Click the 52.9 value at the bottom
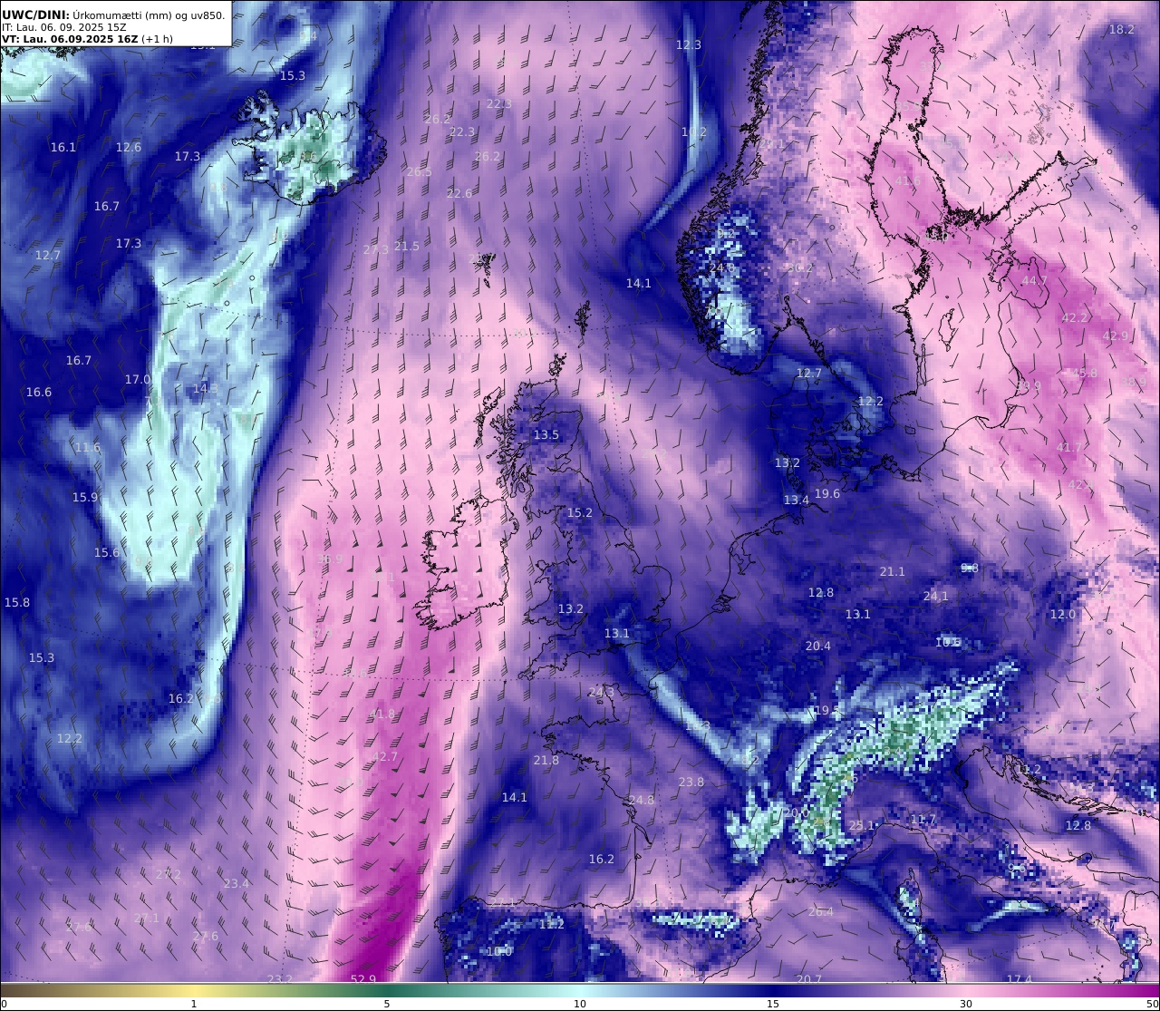1160x1011 pixels. coord(363,978)
